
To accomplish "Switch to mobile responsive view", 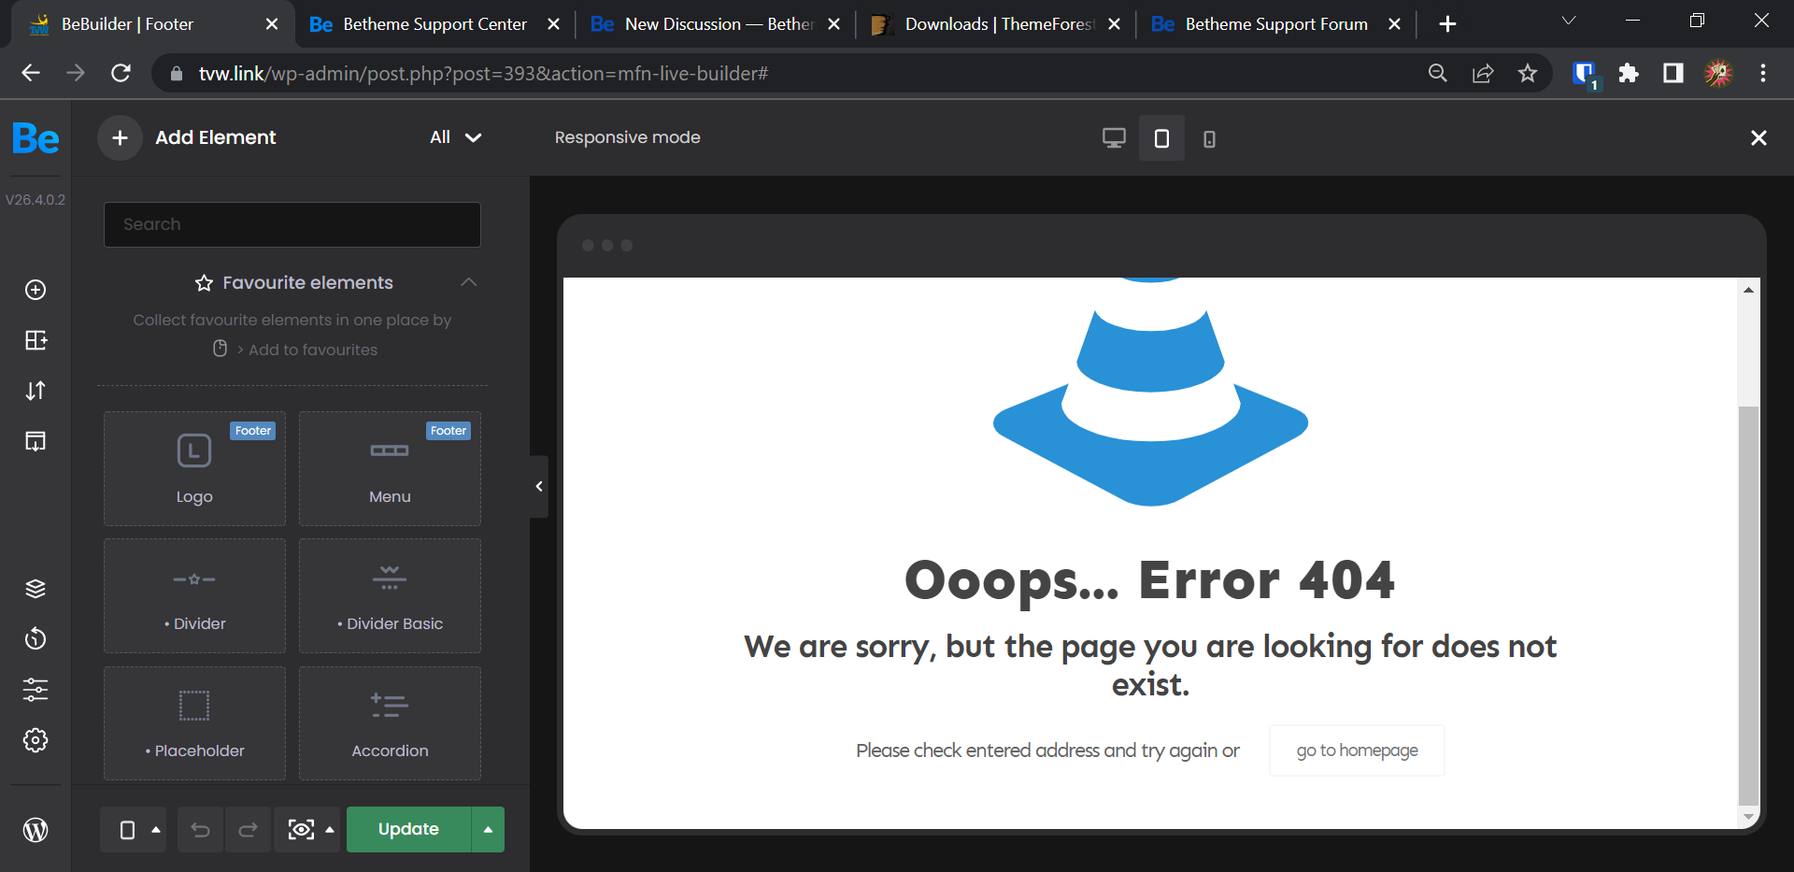I will click(x=1209, y=139).
